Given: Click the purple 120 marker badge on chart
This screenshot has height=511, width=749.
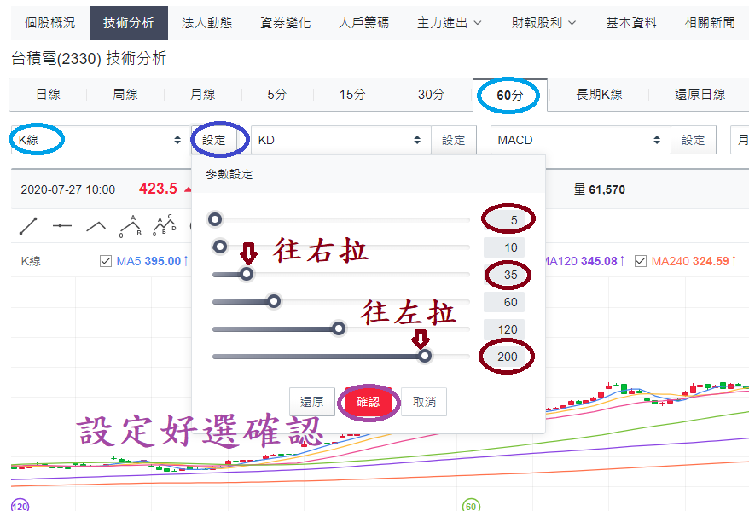Looking at the screenshot, I should [20, 506].
